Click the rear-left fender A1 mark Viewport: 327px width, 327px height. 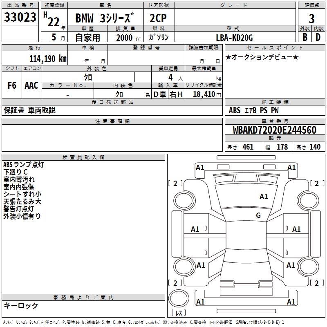tap(201, 265)
